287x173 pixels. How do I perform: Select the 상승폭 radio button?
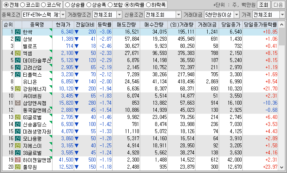pos(89,5)
